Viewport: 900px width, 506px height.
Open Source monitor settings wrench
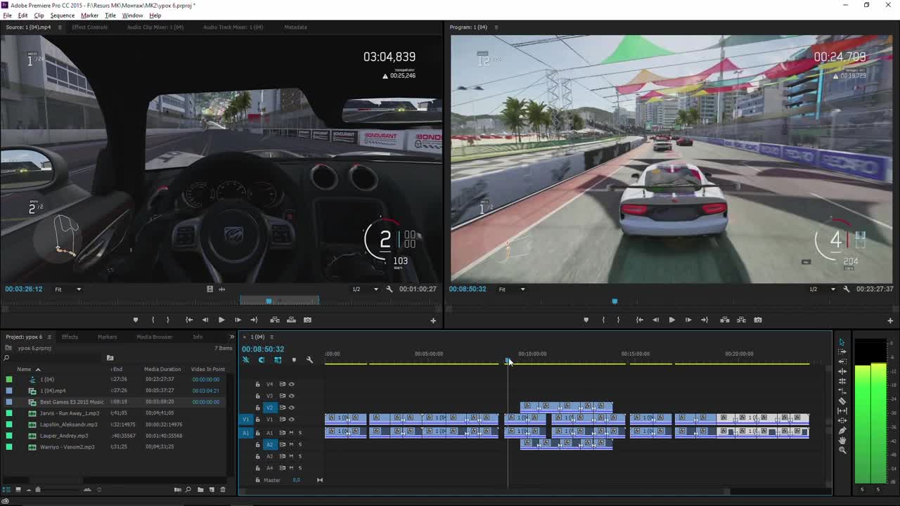click(390, 289)
